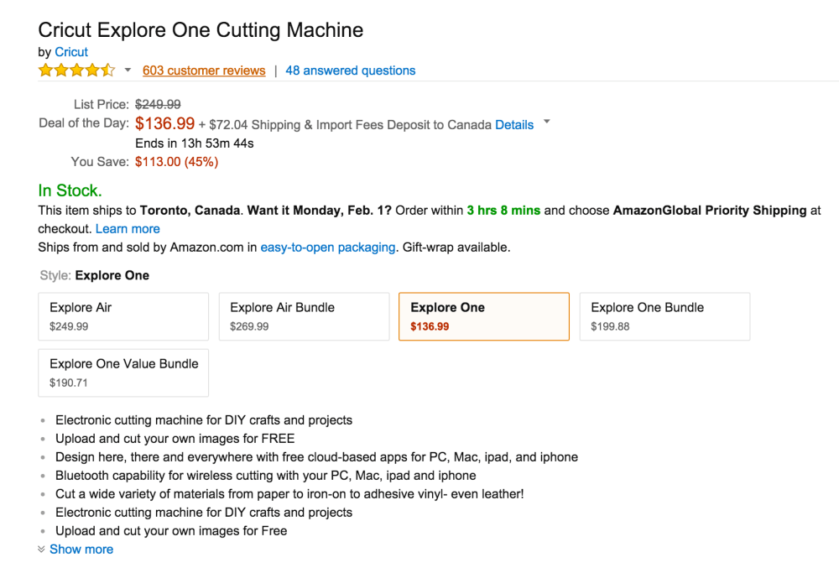Expand the feature list with Show more
Viewport: 839px width, 573px height.
tap(81, 550)
